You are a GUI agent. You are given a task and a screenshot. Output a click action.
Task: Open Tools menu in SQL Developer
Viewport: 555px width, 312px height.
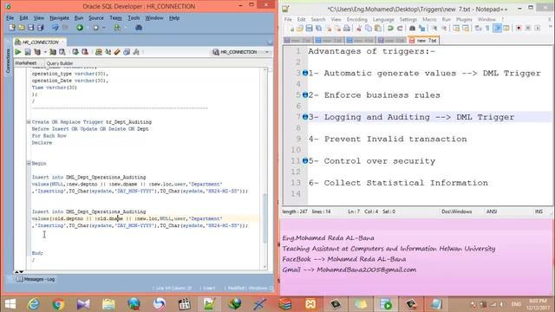tap(134, 17)
